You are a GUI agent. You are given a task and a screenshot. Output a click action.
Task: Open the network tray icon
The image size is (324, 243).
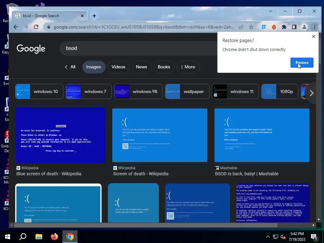tap(276, 237)
